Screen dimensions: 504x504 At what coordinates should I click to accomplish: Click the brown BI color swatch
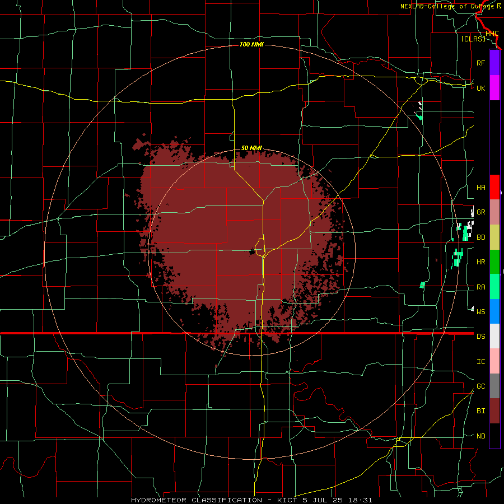tap(494, 411)
